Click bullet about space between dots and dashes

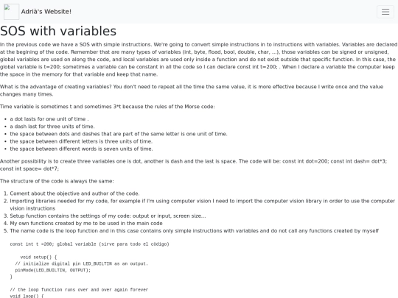[119, 134]
